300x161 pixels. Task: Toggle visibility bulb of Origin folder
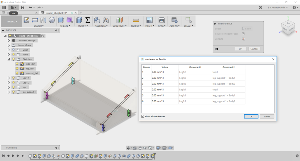click(13, 50)
